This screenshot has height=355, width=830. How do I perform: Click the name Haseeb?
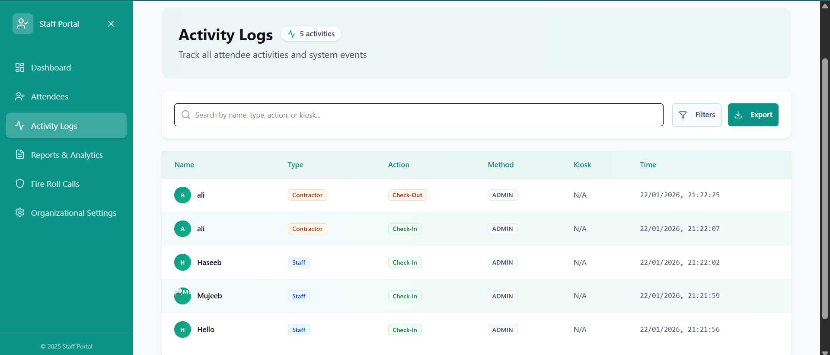pos(209,262)
